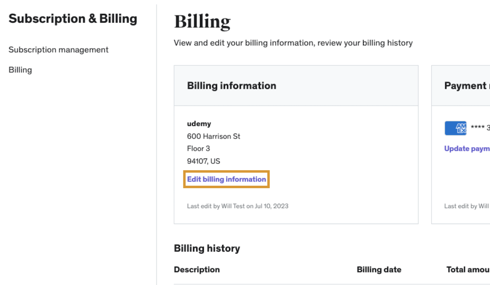Select Billing in the left sidebar
The height and width of the screenshot is (285, 490).
click(20, 70)
